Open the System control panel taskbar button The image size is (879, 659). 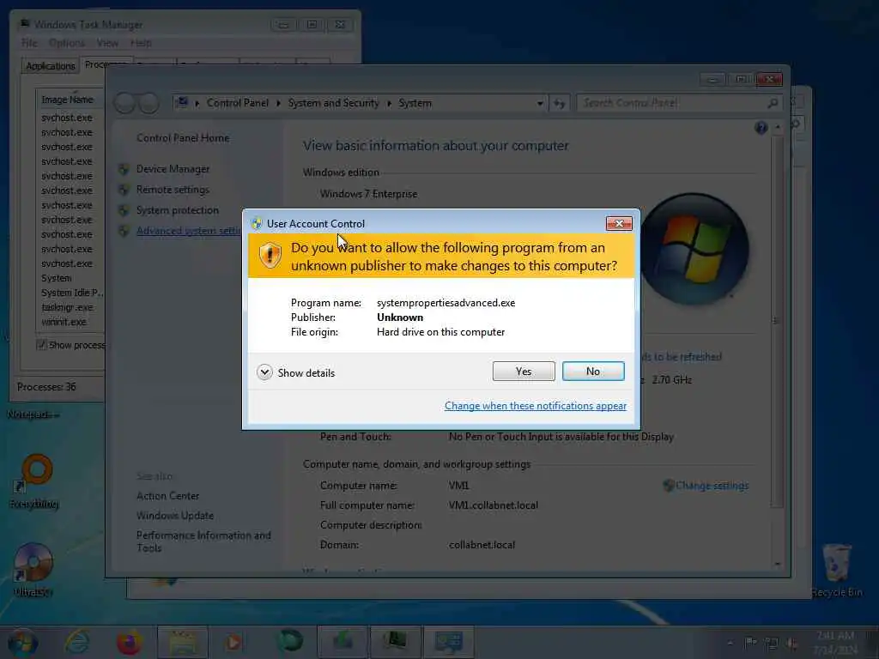448,642
